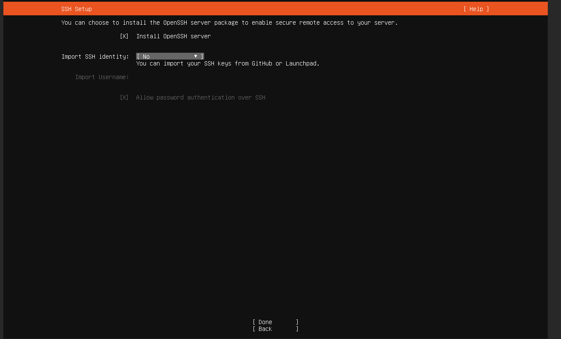The width and height of the screenshot is (561, 339).
Task: Click the SSH Setup title text
Action: click(77, 9)
